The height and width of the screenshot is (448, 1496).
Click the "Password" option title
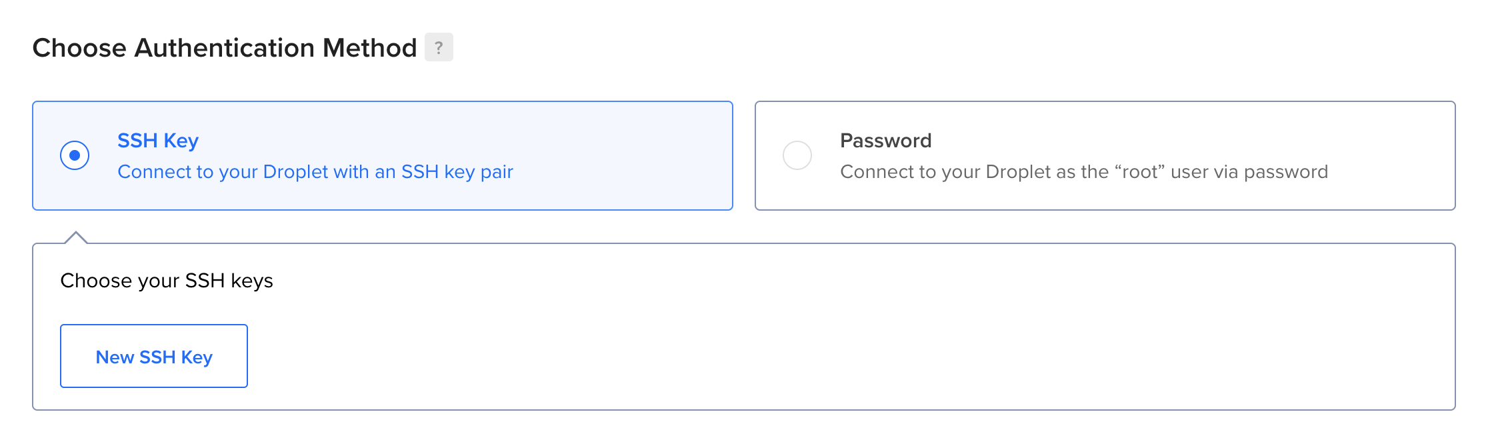point(885,141)
